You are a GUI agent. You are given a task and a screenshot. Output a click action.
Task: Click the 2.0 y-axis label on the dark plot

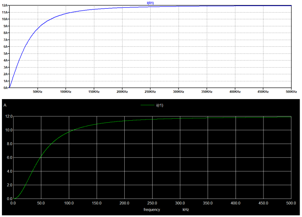(9, 185)
